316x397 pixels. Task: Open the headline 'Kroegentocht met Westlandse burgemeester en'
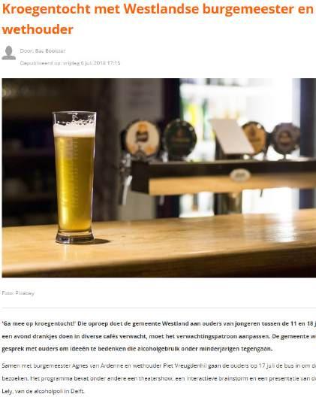pyautogui.click(x=158, y=9)
